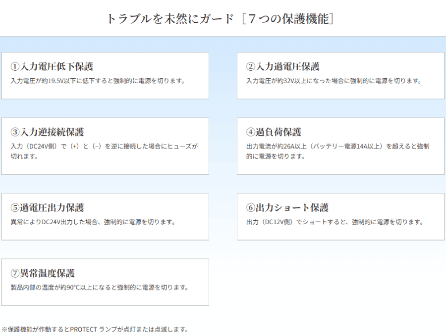Image resolution: width=446 pixels, height=336 pixels.
Task: Select the ②入力過電圧保護 heading
Action: (x=283, y=66)
